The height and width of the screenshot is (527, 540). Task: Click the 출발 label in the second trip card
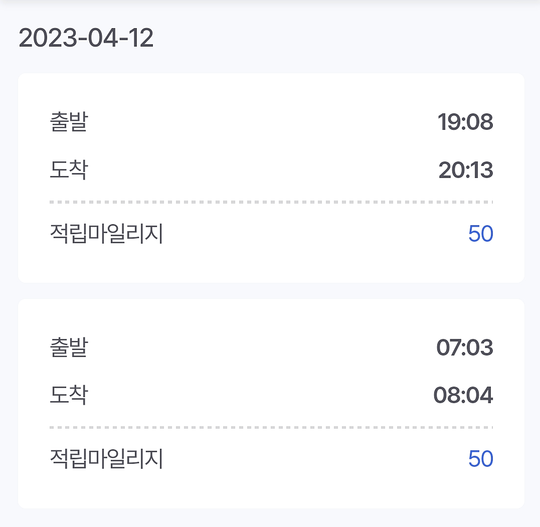[68, 347]
